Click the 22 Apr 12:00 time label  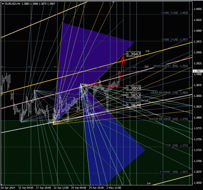point(61,188)
